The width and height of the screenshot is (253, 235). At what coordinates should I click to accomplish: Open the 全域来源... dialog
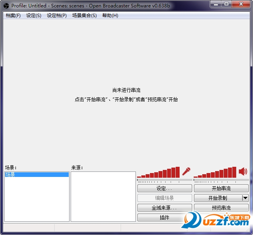point(165,208)
